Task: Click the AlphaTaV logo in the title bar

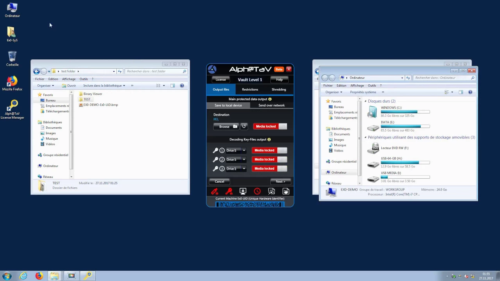Action: click(x=212, y=69)
